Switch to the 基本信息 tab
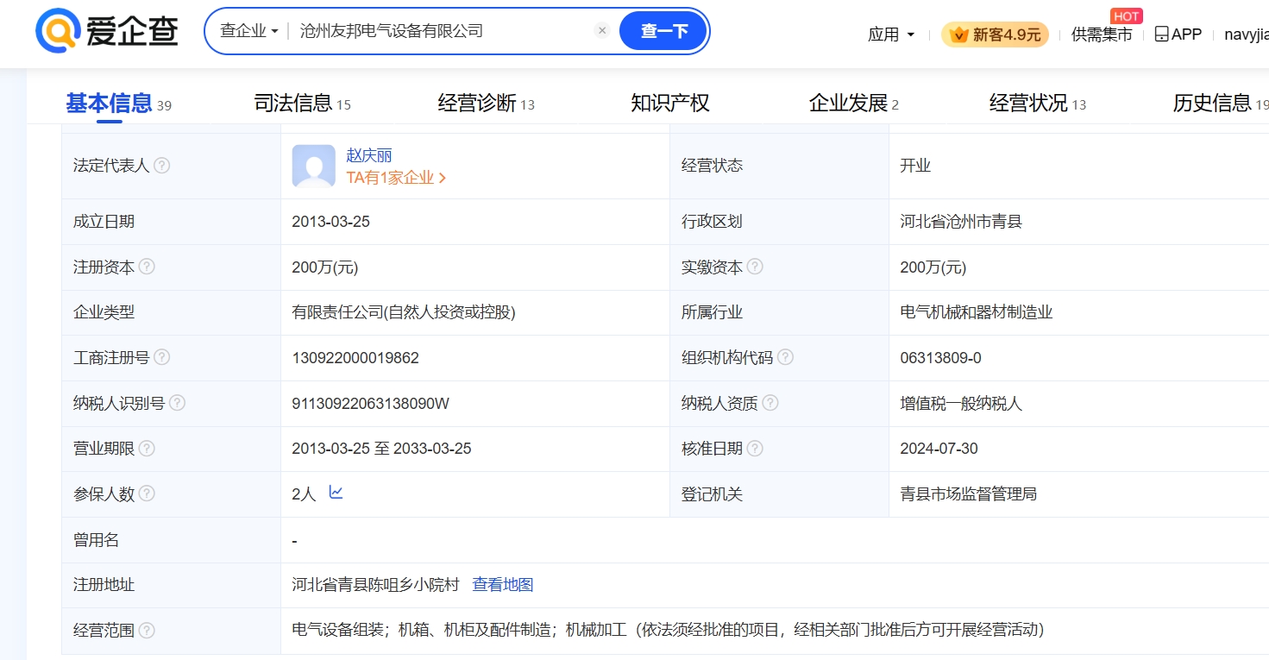Screen dimensions: 1269x660 (119, 104)
